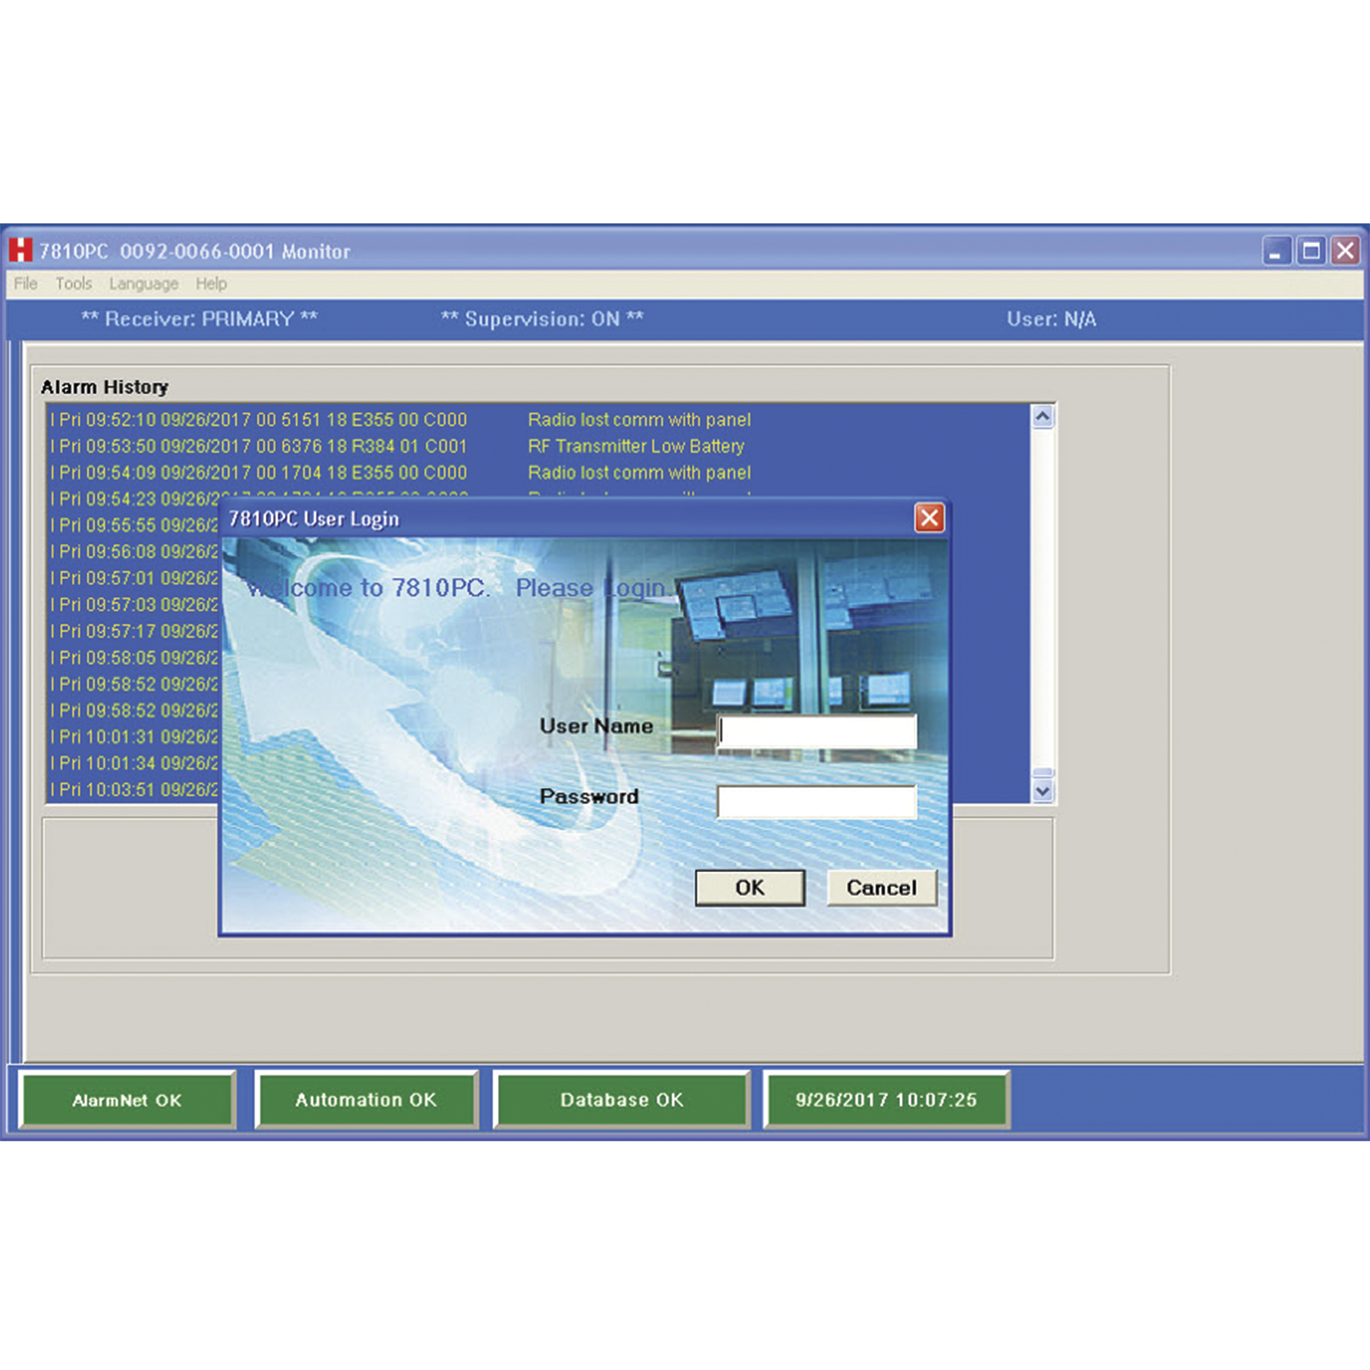Screen dimensions: 1370x1370
Task: Click the Database OK status indicator
Action: pyautogui.click(x=622, y=1100)
